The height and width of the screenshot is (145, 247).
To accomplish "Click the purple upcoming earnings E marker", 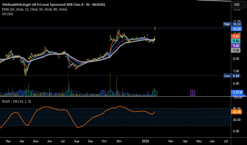I will pyautogui.click(x=192, y=93).
